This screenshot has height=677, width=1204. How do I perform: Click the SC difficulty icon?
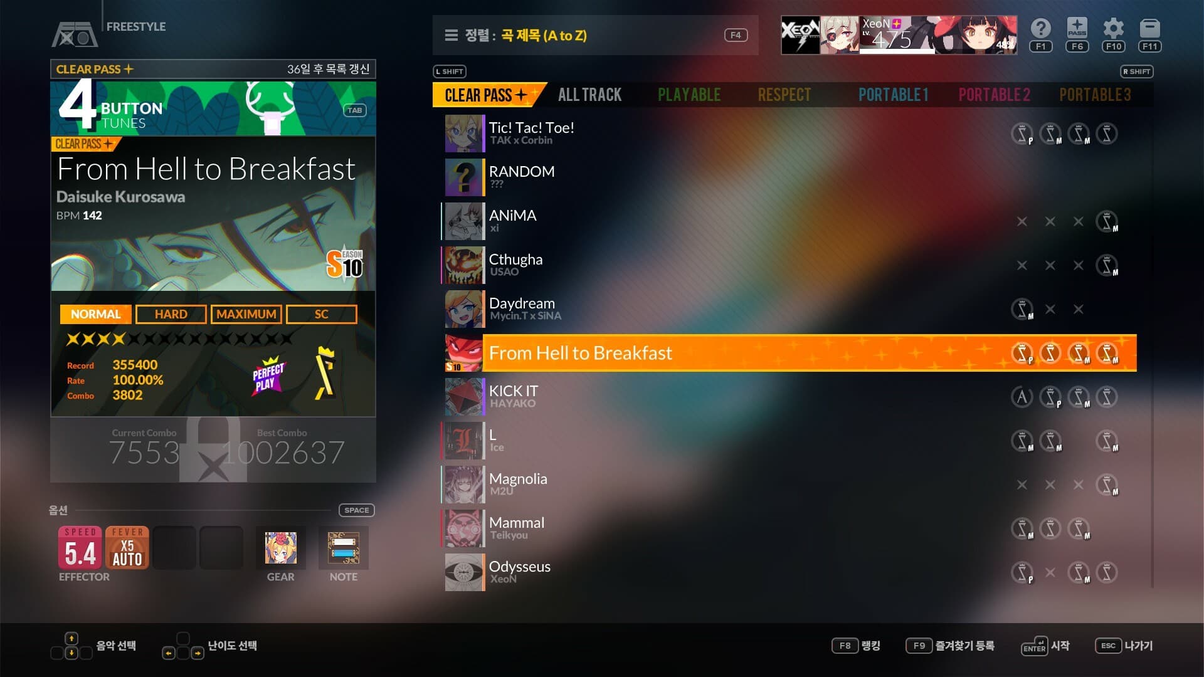coord(321,313)
